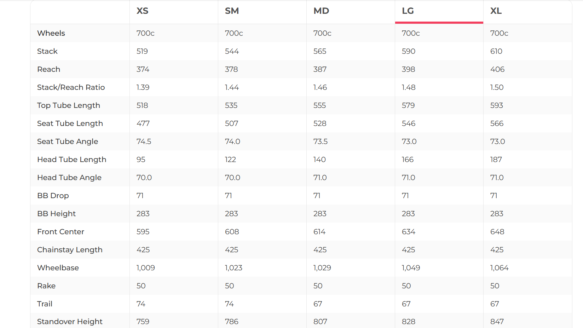Click the Standover Height row label

click(70, 322)
